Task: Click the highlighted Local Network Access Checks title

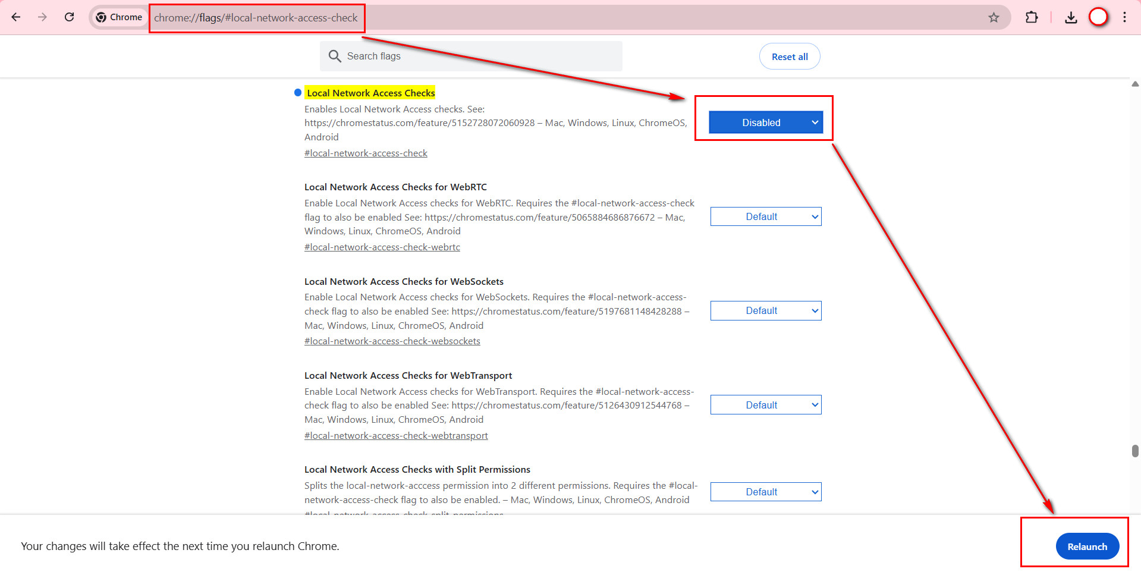Action: 370,93
